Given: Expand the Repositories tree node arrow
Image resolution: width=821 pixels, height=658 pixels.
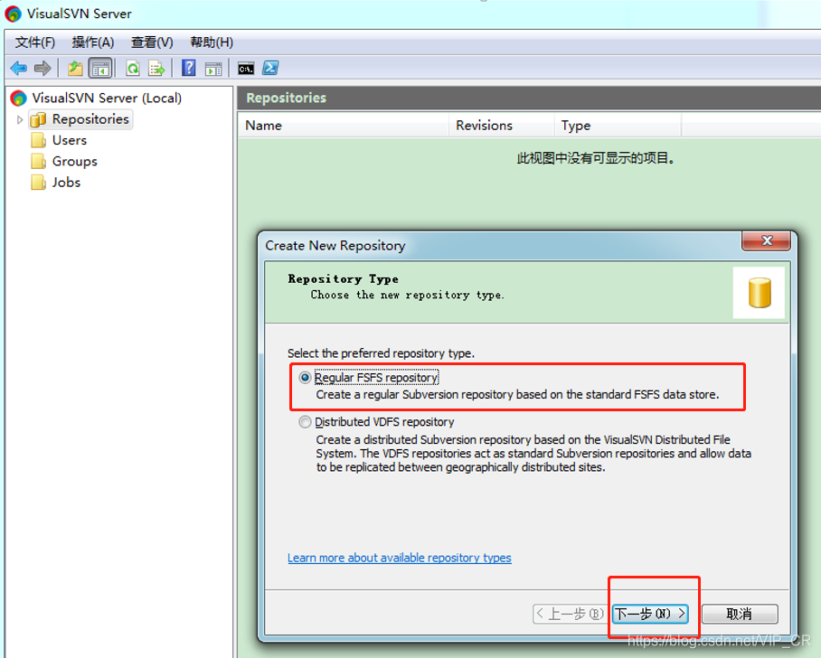Looking at the screenshot, I should [19, 120].
